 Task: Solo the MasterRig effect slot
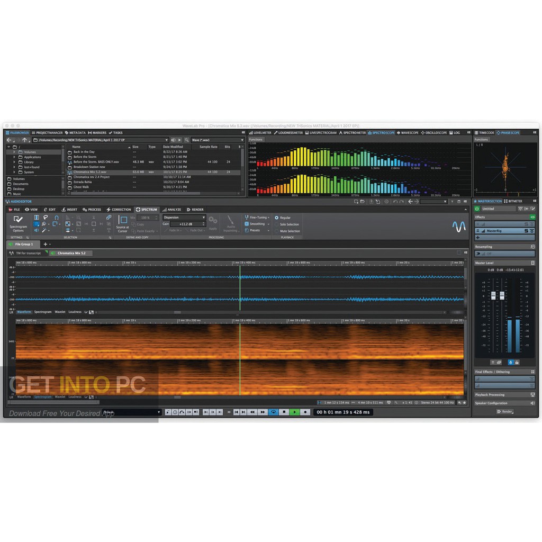coord(526,231)
